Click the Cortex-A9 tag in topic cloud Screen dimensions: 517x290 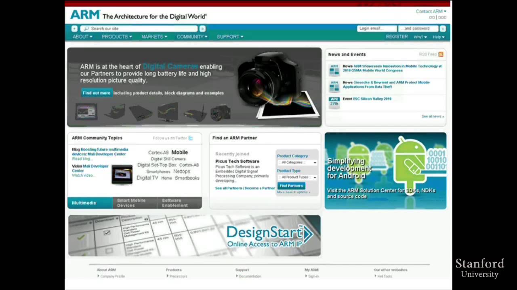click(x=158, y=153)
